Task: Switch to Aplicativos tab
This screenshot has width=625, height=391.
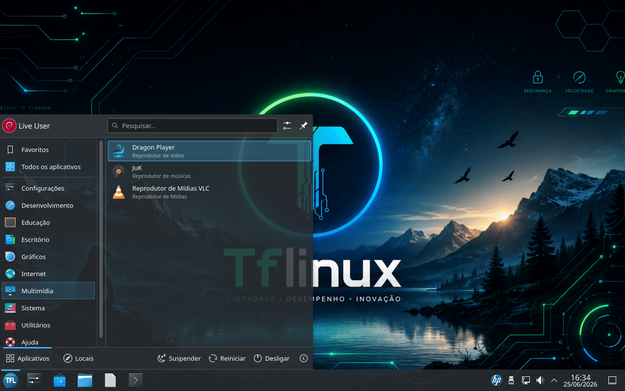Action: (x=27, y=358)
